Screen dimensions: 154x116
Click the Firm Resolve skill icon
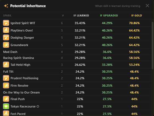6,86
